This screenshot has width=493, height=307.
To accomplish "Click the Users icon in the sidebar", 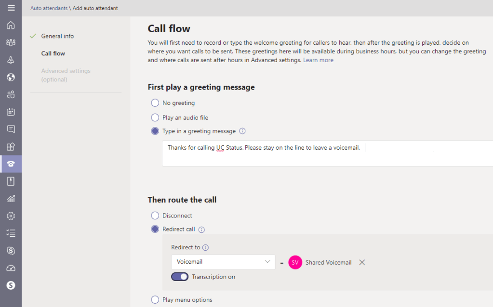I will point(11,94).
